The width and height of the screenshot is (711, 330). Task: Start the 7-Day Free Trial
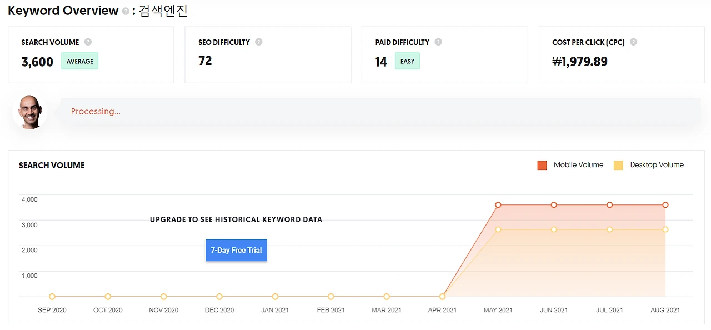coord(236,251)
